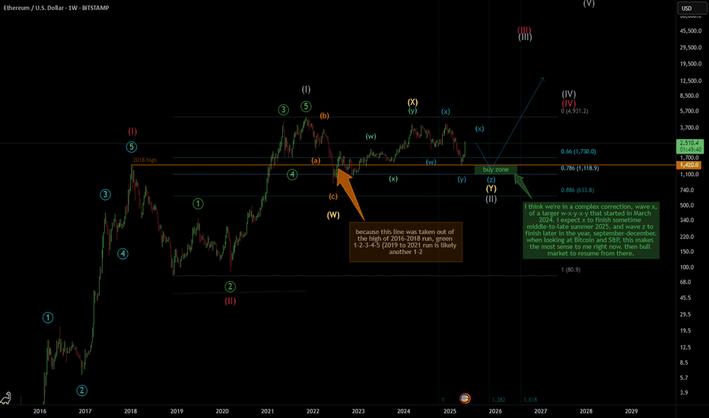The image size is (709, 418).
Task: Click the 45,500.0 price axis value
Action: (691, 30)
